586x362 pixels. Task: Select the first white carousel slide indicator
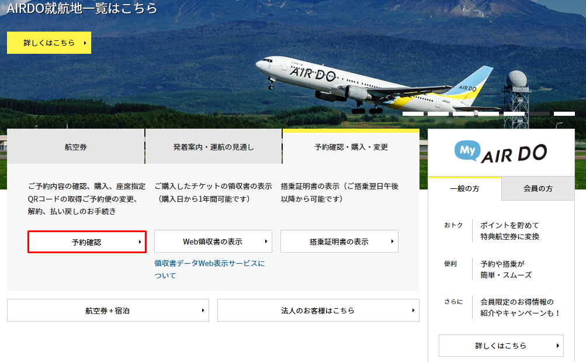coord(413,113)
